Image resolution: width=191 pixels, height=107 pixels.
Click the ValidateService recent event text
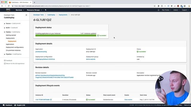point(108,100)
